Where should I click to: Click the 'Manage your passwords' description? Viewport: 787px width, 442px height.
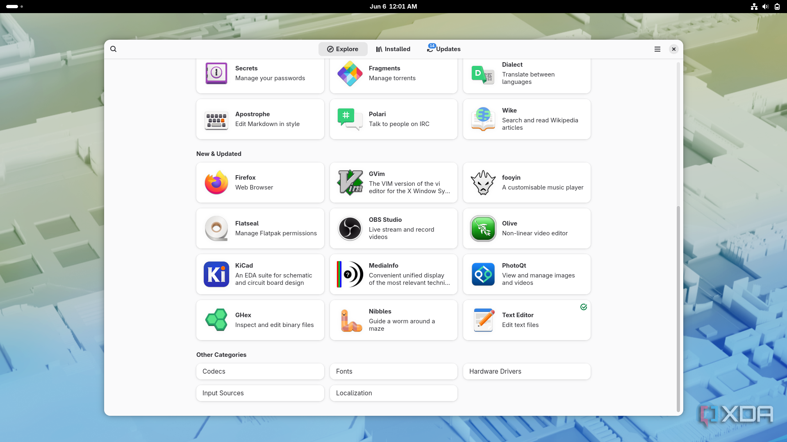[270, 78]
